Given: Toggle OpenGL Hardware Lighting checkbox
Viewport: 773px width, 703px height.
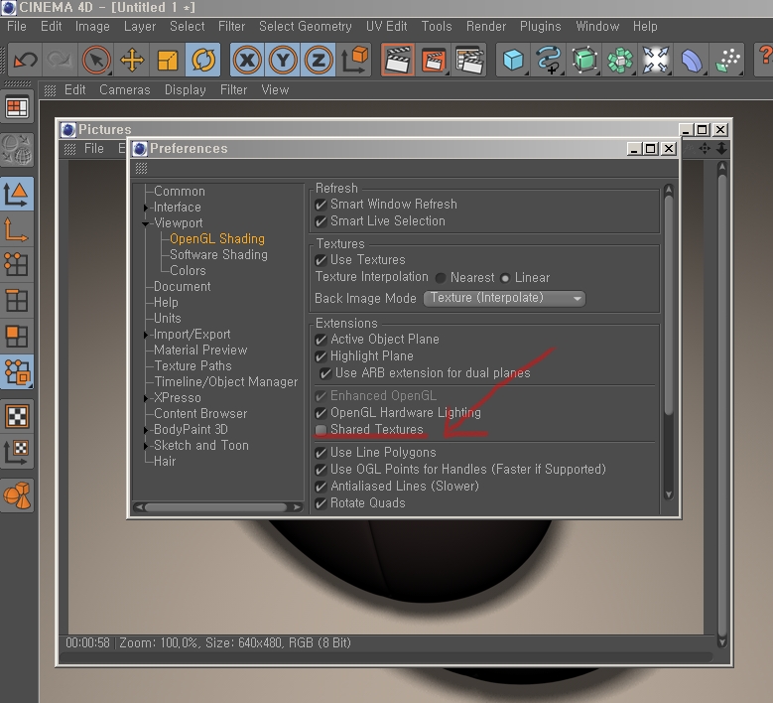Looking at the screenshot, I should tap(321, 413).
